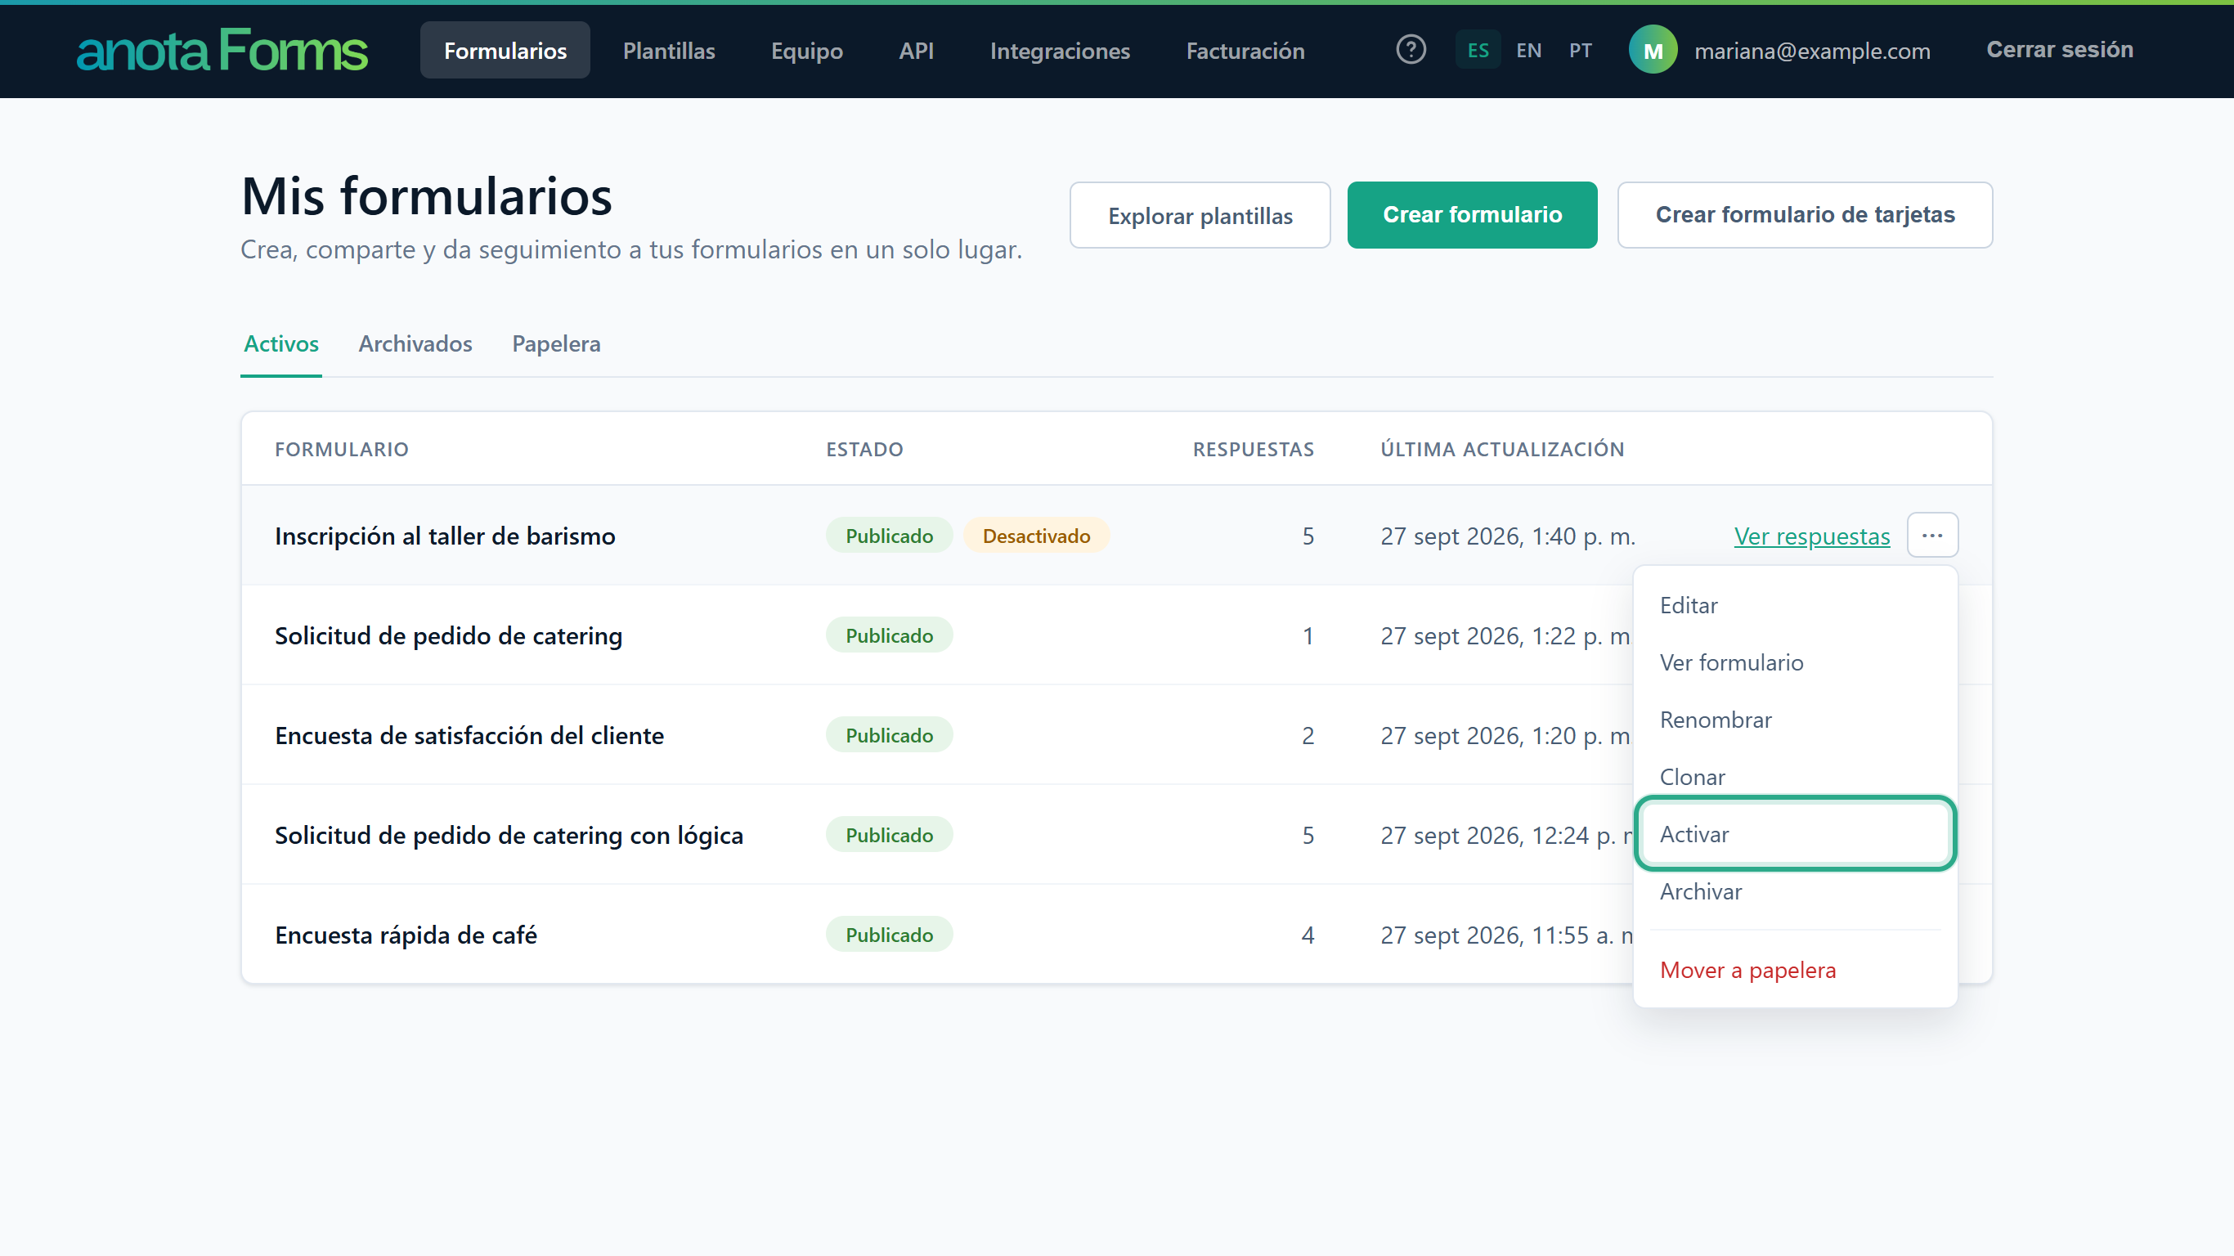Select Ver formulario in the menu

pos(1795,662)
